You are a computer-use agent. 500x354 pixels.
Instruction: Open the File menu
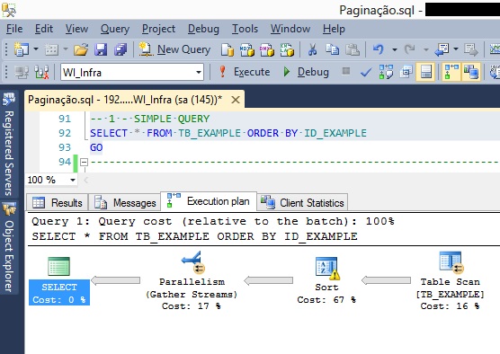[14, 29]
